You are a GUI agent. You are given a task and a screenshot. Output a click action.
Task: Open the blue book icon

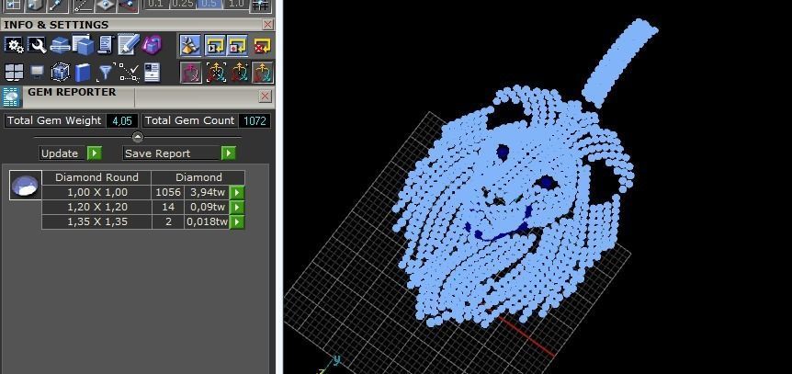click(x=83, y=73)
